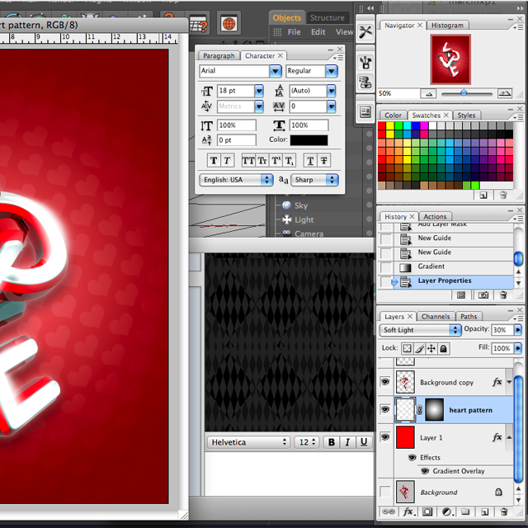Open the Arial font family dropdown
The image size is (528, 528).
click(276, 71)
